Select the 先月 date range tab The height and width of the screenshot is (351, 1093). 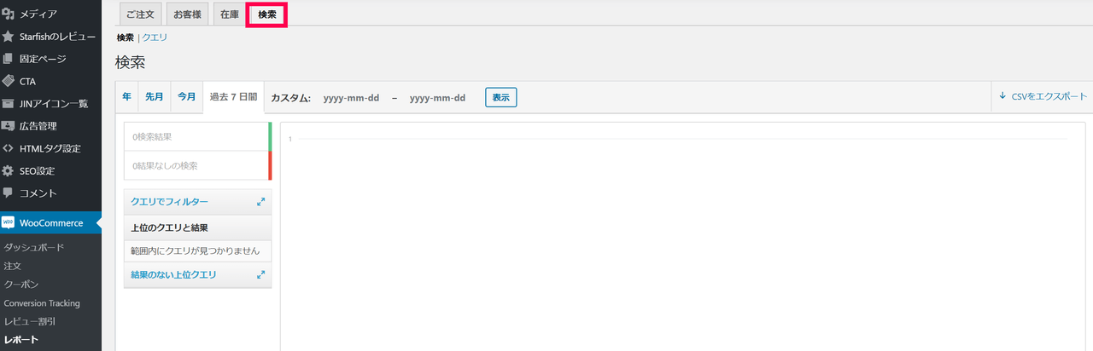(154, 97)
